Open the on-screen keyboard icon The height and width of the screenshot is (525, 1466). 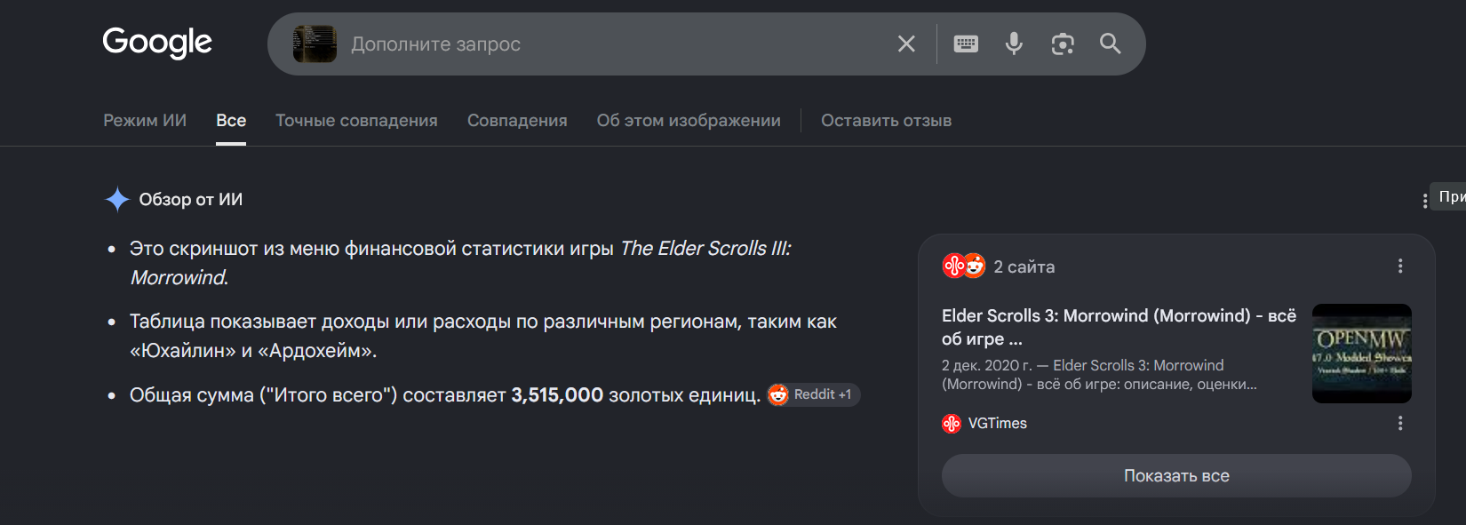pyautogui.click(x=966, y=44)
